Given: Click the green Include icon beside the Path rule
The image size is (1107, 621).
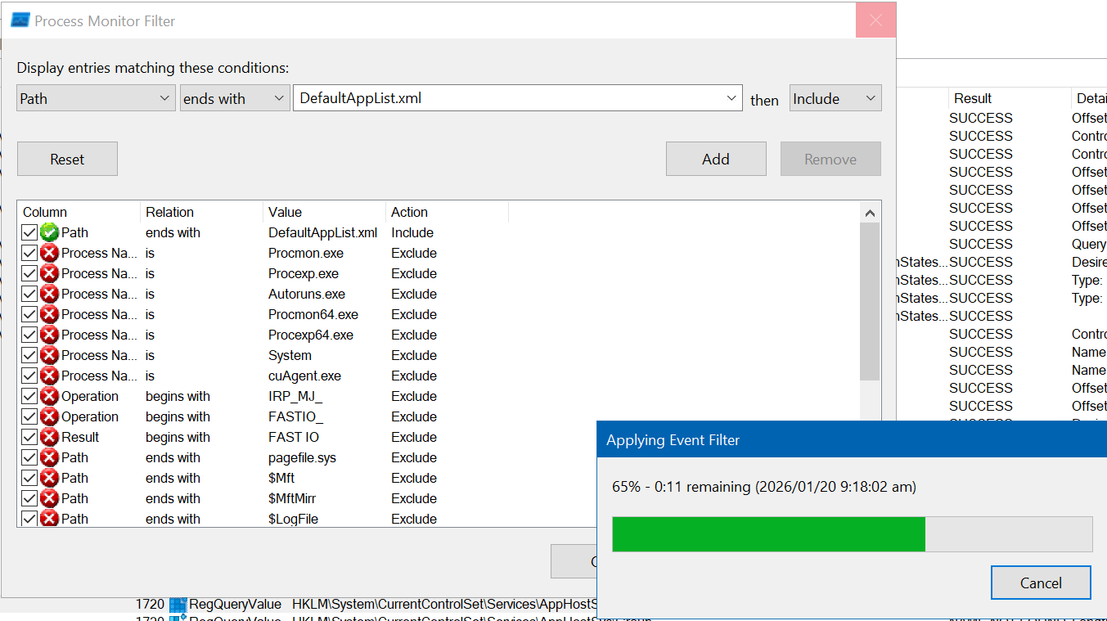Looking at the screenshot, I should click(48, 232).
